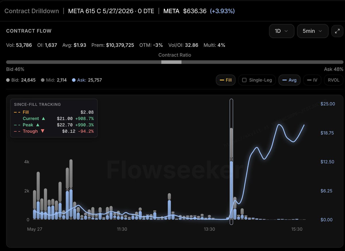This screenshot has width=345, height=251.
Task: Click the Avg: $1.93 stat
Action: pos(74,45)
